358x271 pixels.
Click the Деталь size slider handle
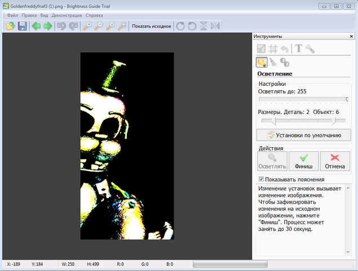coord(275,121)
